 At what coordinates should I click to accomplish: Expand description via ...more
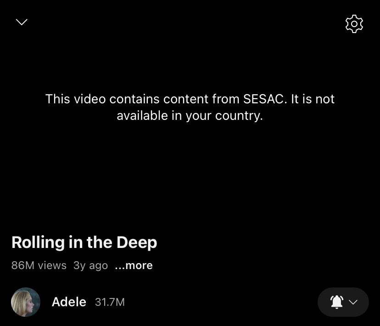[x=134, y=265]
